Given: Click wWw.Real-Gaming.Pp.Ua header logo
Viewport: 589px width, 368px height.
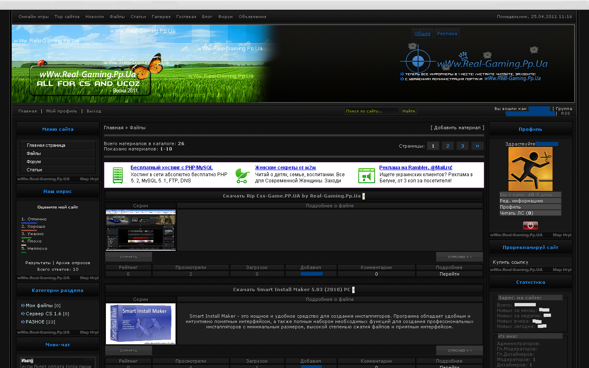Looking at the screenshot, I should tap(492, 64).
